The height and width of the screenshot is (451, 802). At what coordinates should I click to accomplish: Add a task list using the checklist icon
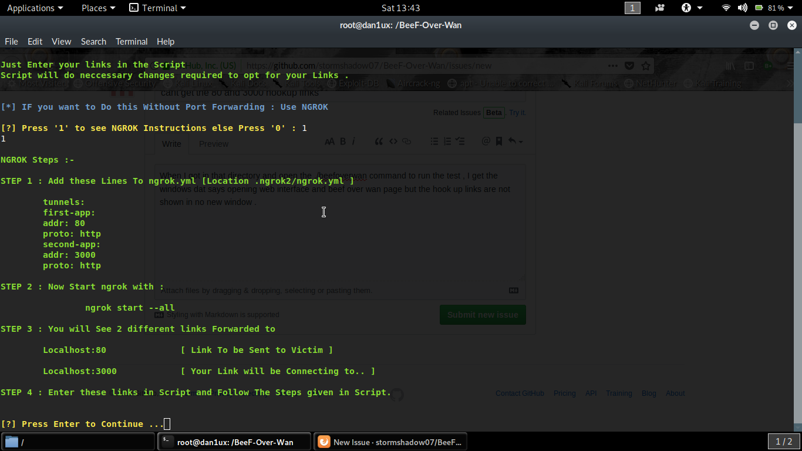point(460,141)
